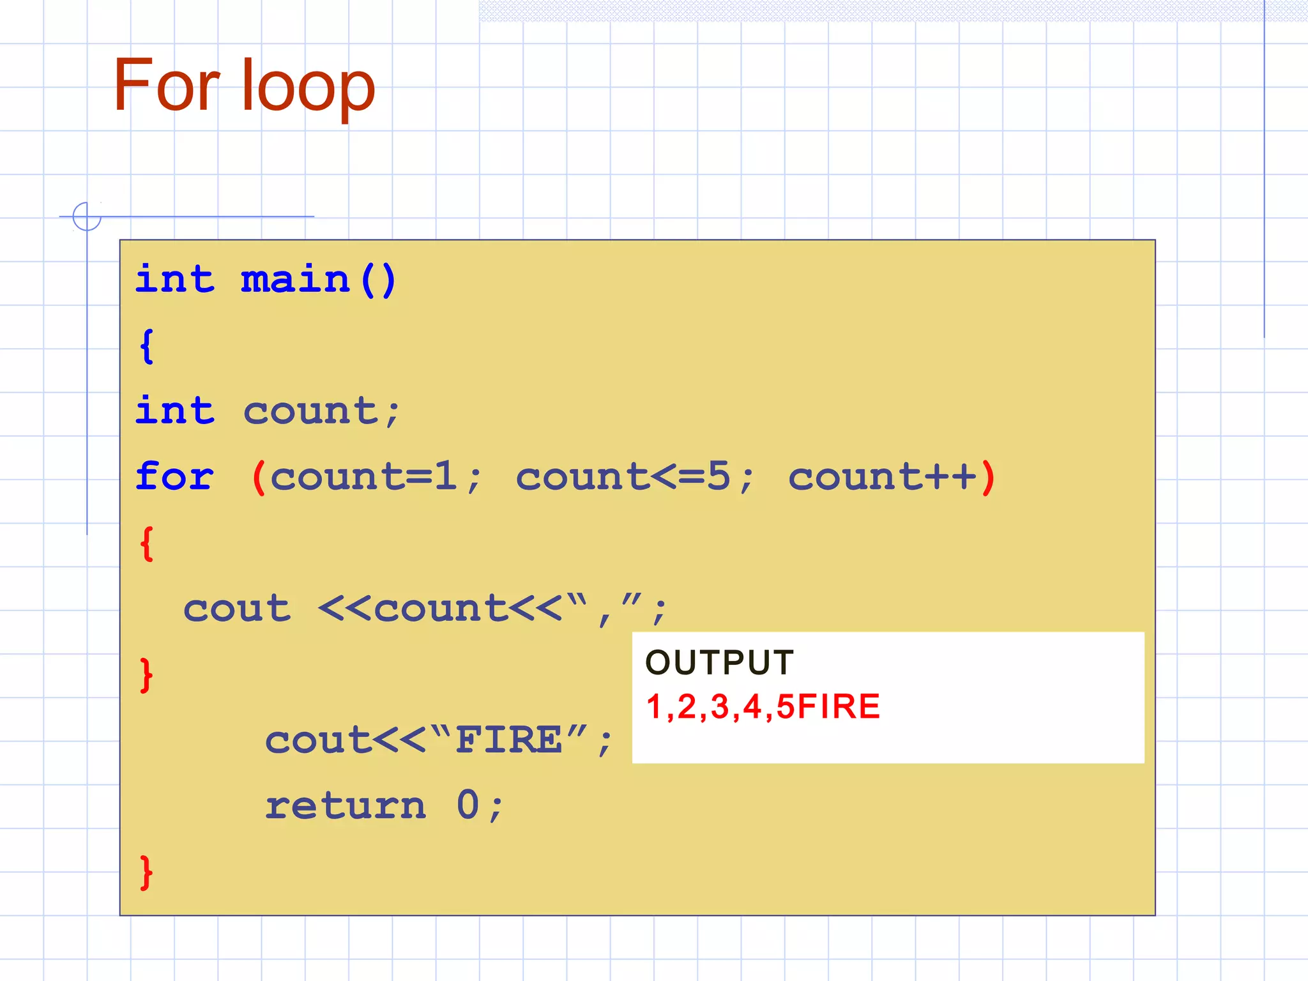
Task: Click the 'int count;' declaration line
Action: 268,411
